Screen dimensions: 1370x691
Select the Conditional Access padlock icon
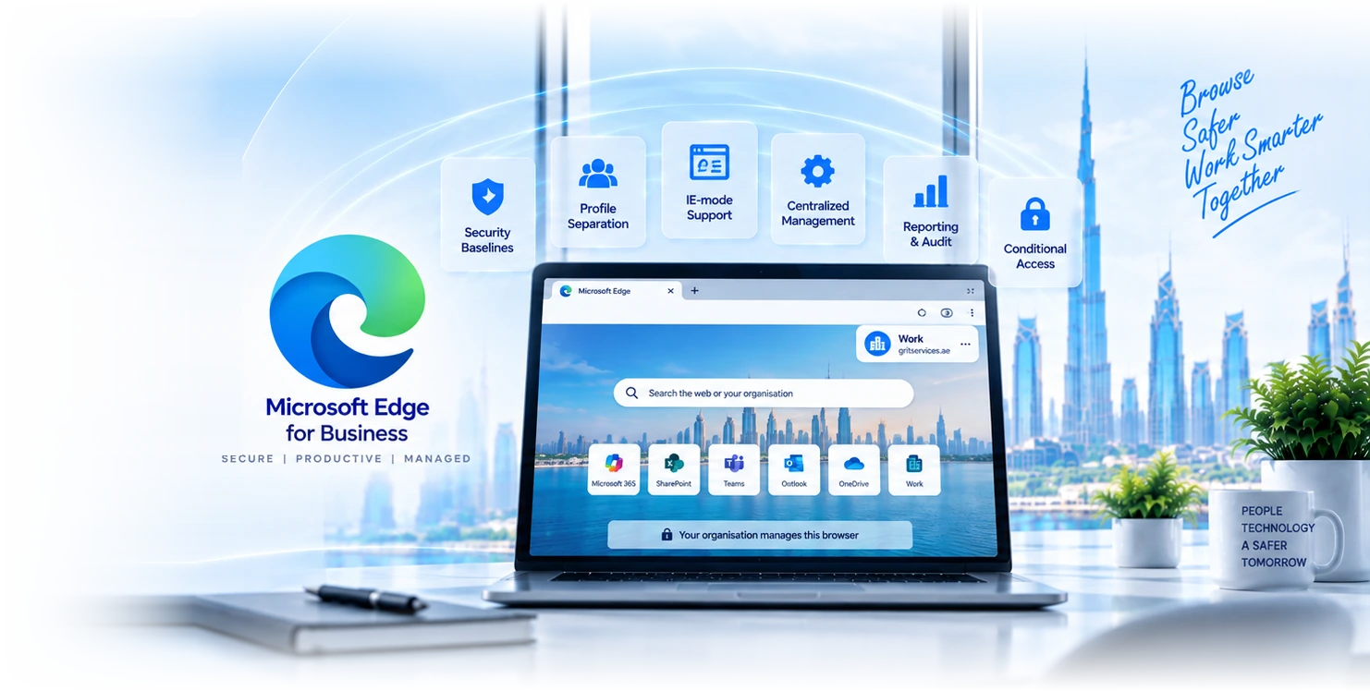[x=1034, y=213]
